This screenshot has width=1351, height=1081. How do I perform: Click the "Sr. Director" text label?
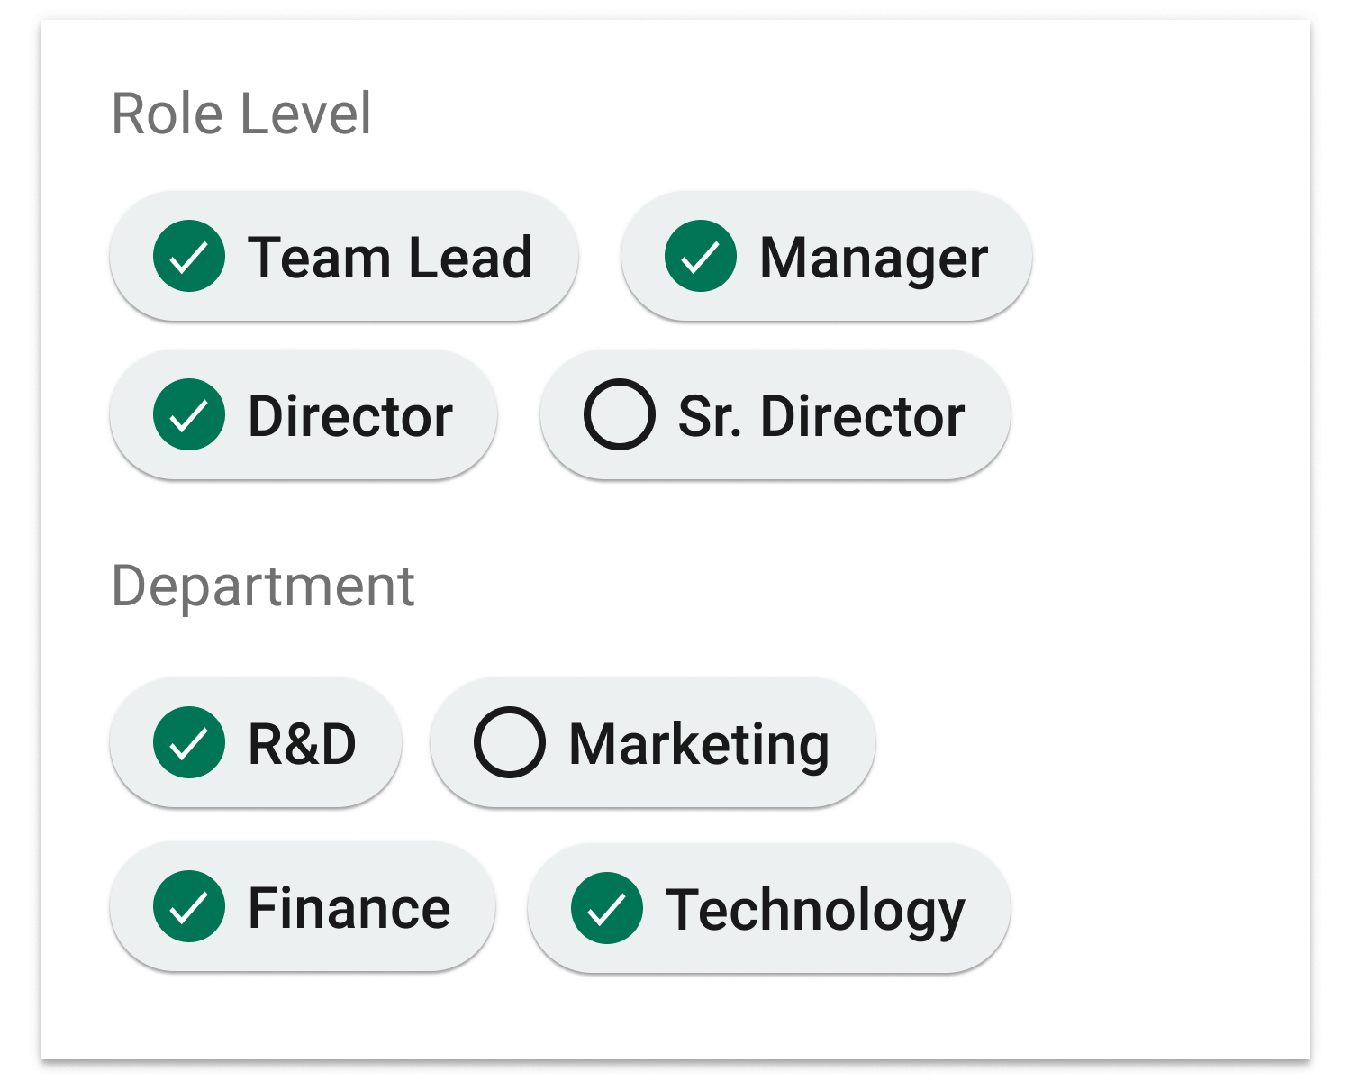click(821, 417)
